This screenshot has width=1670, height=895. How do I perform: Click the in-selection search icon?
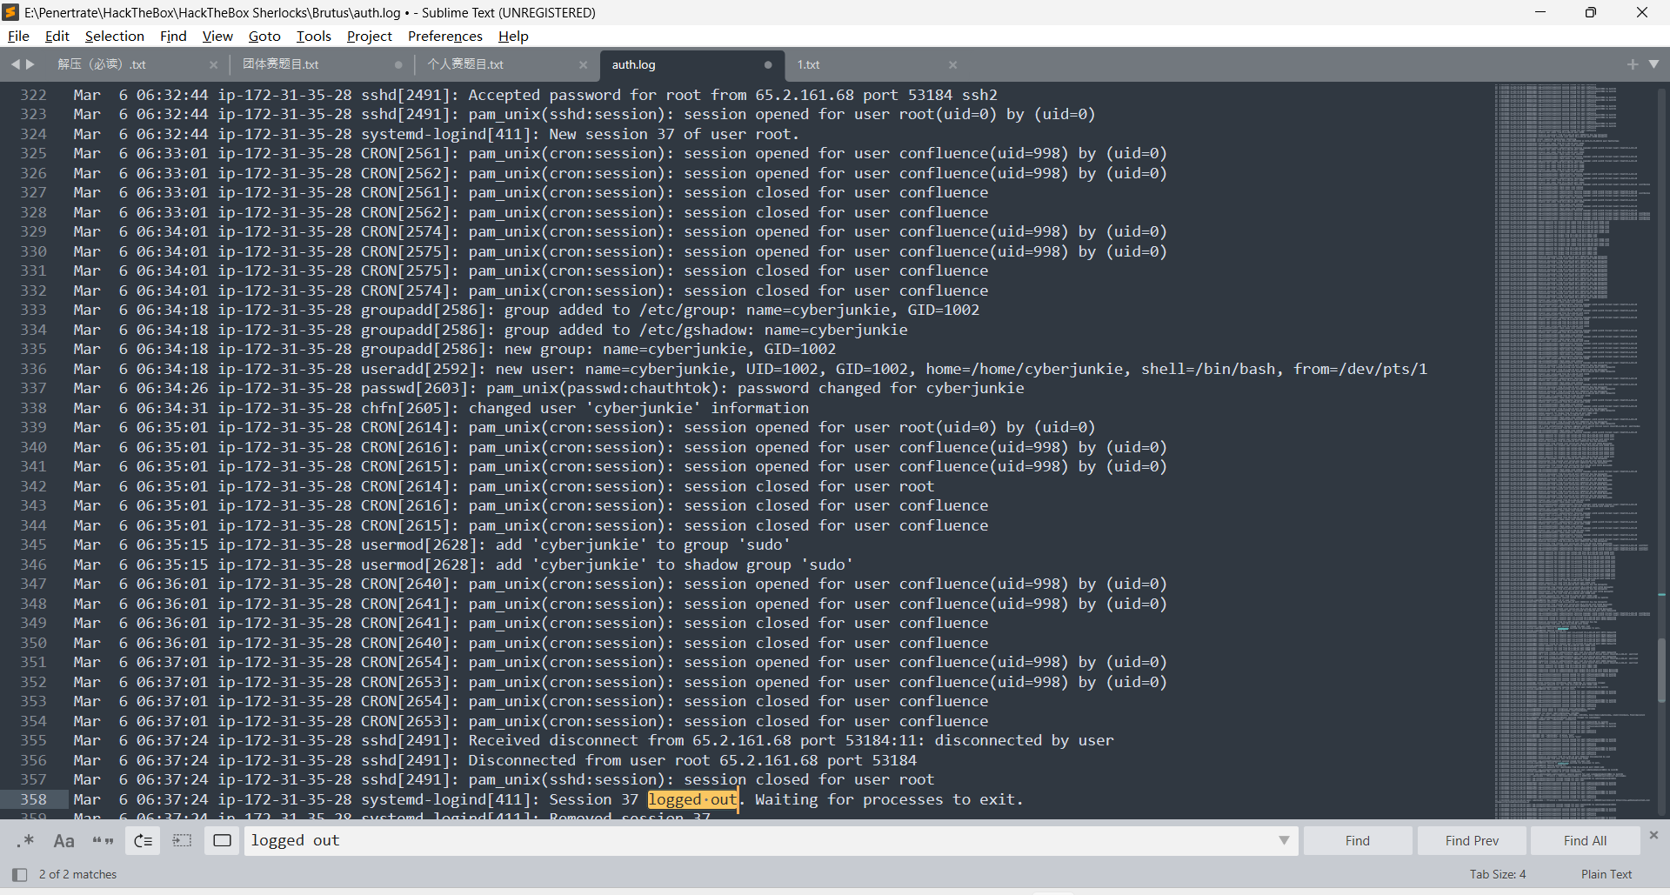point(182,840)
